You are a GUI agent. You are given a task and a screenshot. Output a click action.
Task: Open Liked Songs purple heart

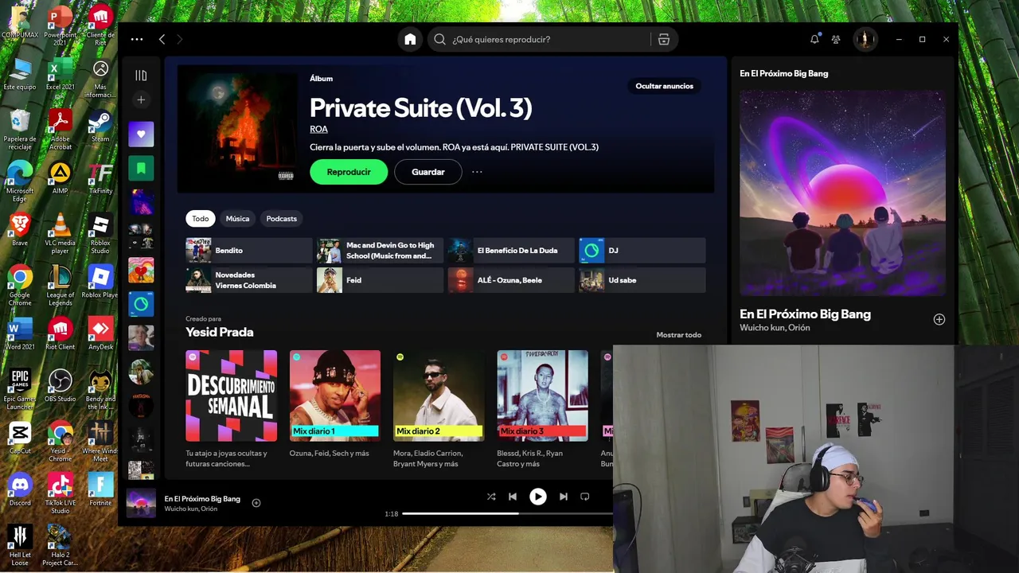[141, 134]
